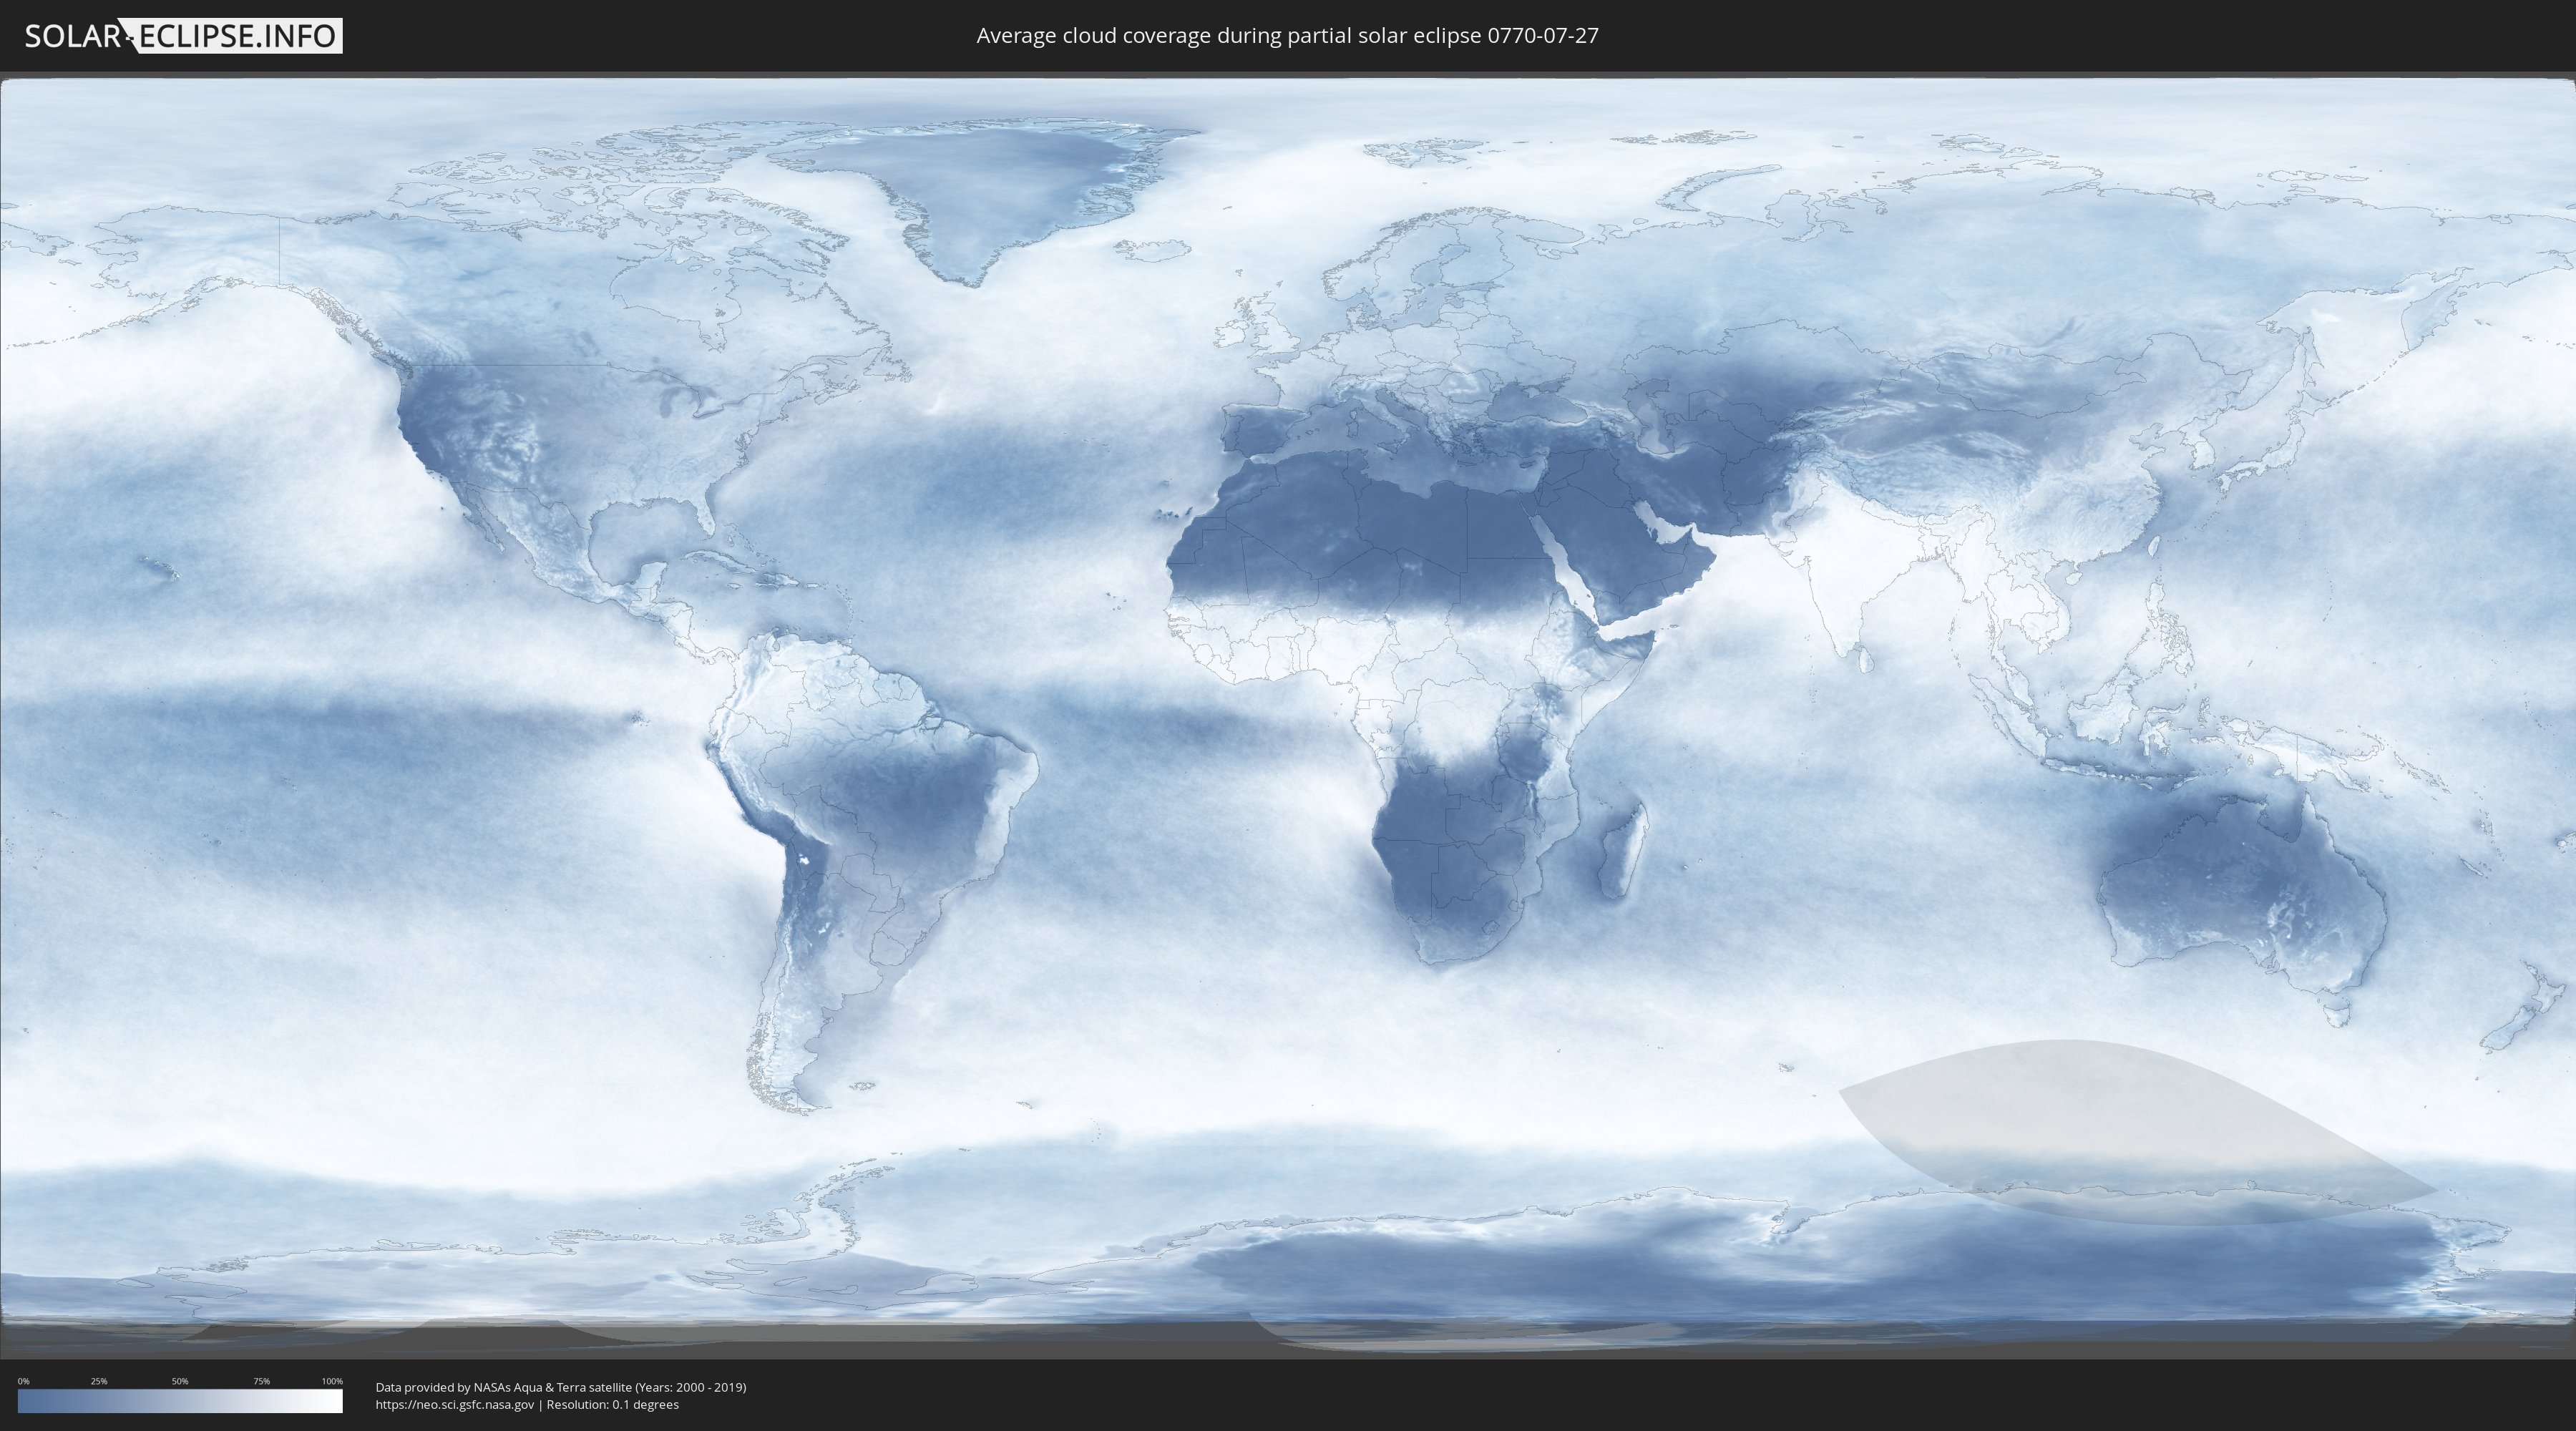Click the 0% legend label
This screenshot has height=1431, width=2576.
click(23, 1381)
